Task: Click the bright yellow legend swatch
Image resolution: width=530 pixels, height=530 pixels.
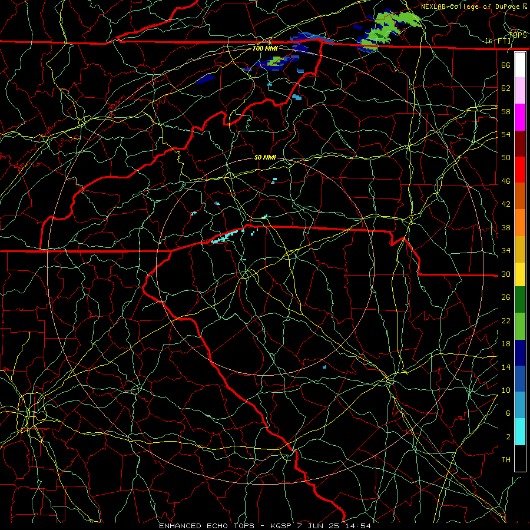Action: coord(520,274)
